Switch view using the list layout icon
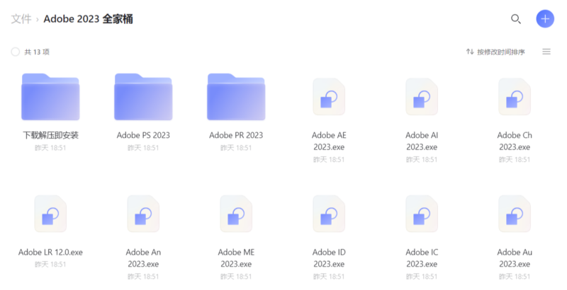Viewport: 567px width, 290px height. (x=546, y=52)
